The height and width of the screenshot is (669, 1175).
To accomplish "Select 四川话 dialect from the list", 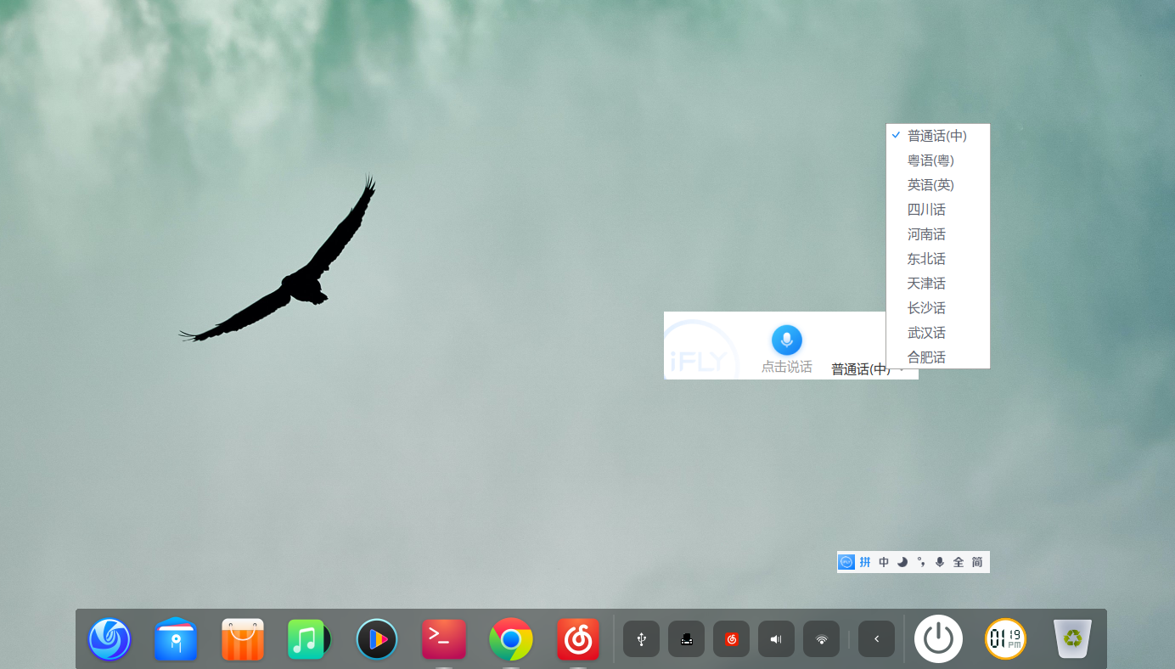I will click(926, 210).
